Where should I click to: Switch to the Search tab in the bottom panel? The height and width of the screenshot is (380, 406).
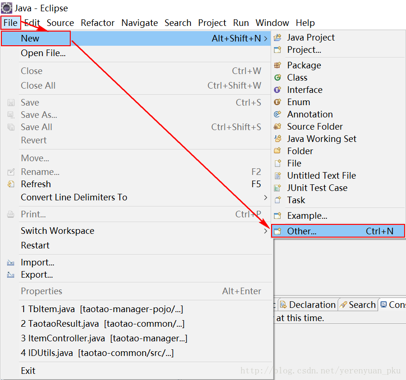click(358, 305)
